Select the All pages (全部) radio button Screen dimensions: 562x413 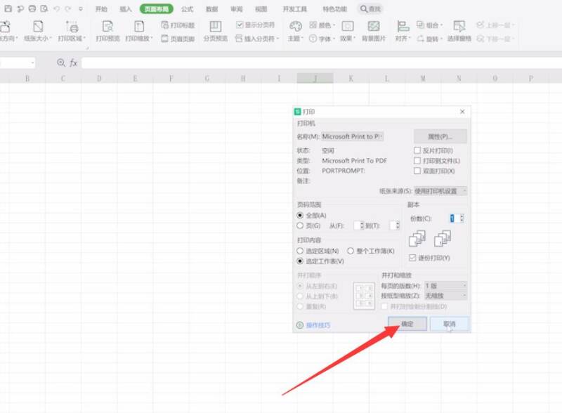click(x=300, y=215)
